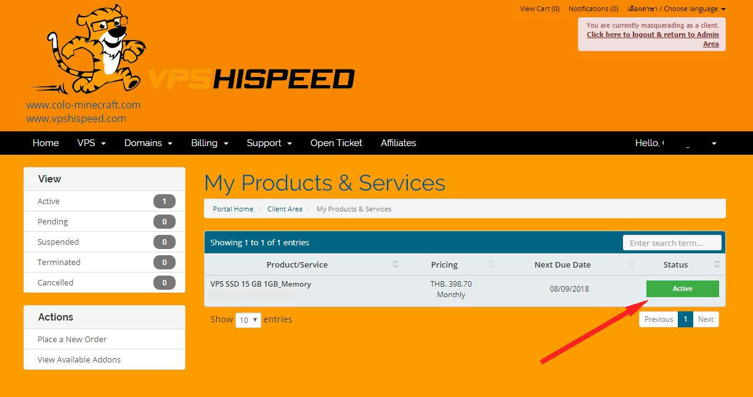Viewport: 753px width, 397px height.
Task: Filter services by Active status
Action: point(104,202)
